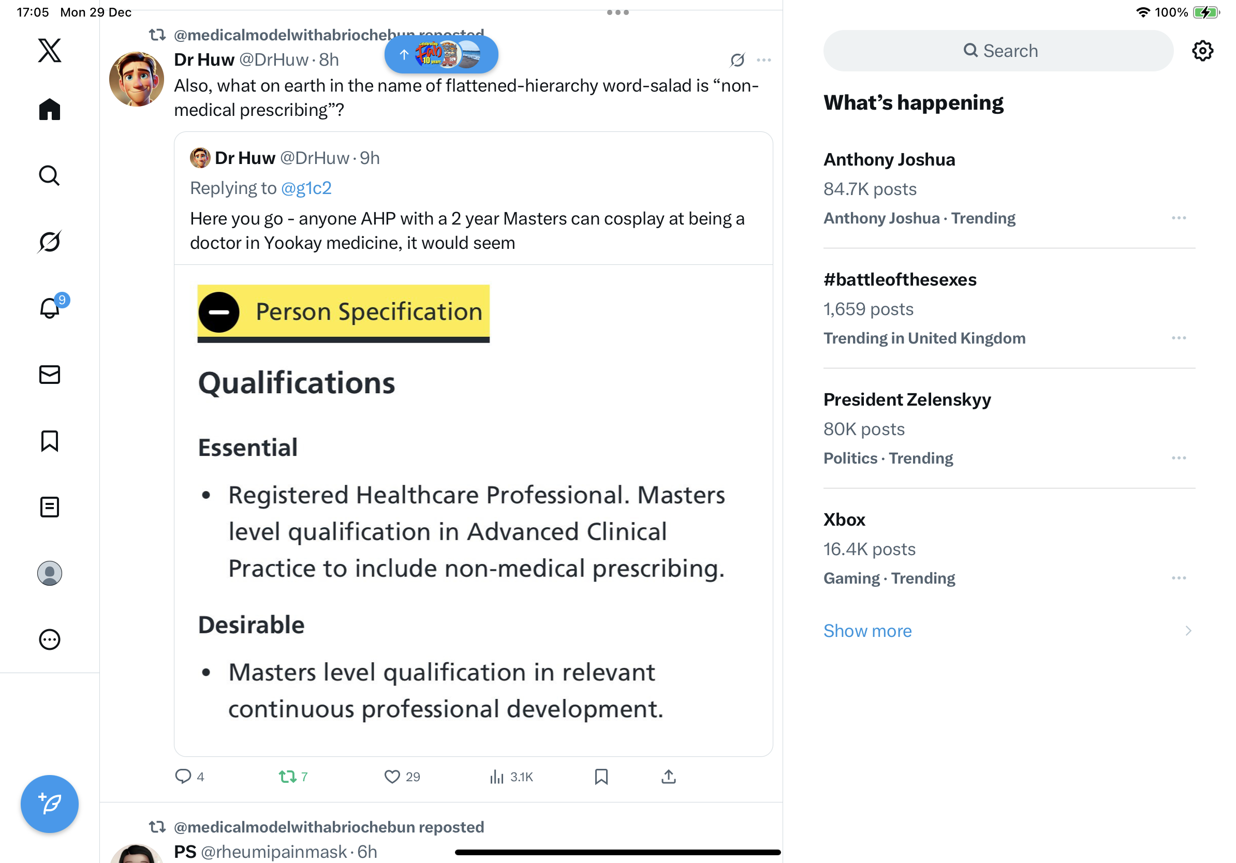Collapse the Person Specification section
This screenshot has height=863, width=1236.
point(219,312)
